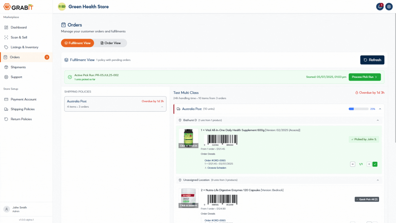The width and height of the screenshot is (396, 223).
Task: Open Shipping Policies under Store Setup
Action: (22, 109)
